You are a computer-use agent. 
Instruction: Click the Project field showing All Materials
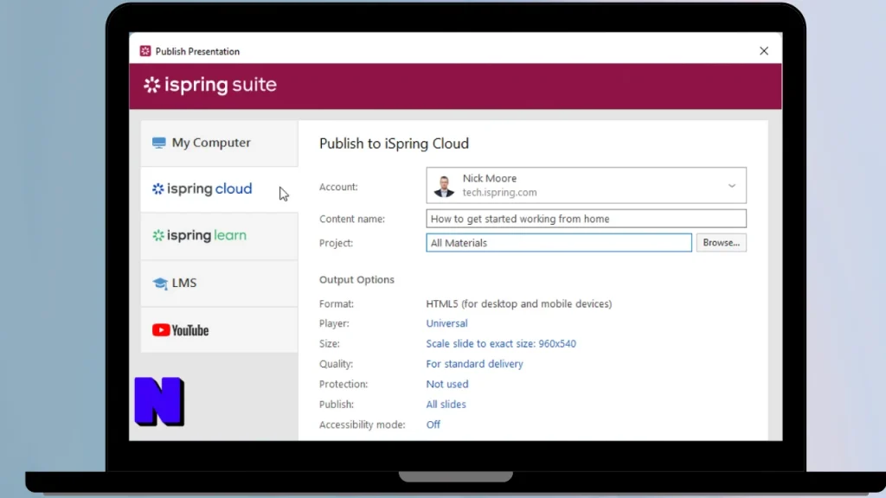point(559,243)
